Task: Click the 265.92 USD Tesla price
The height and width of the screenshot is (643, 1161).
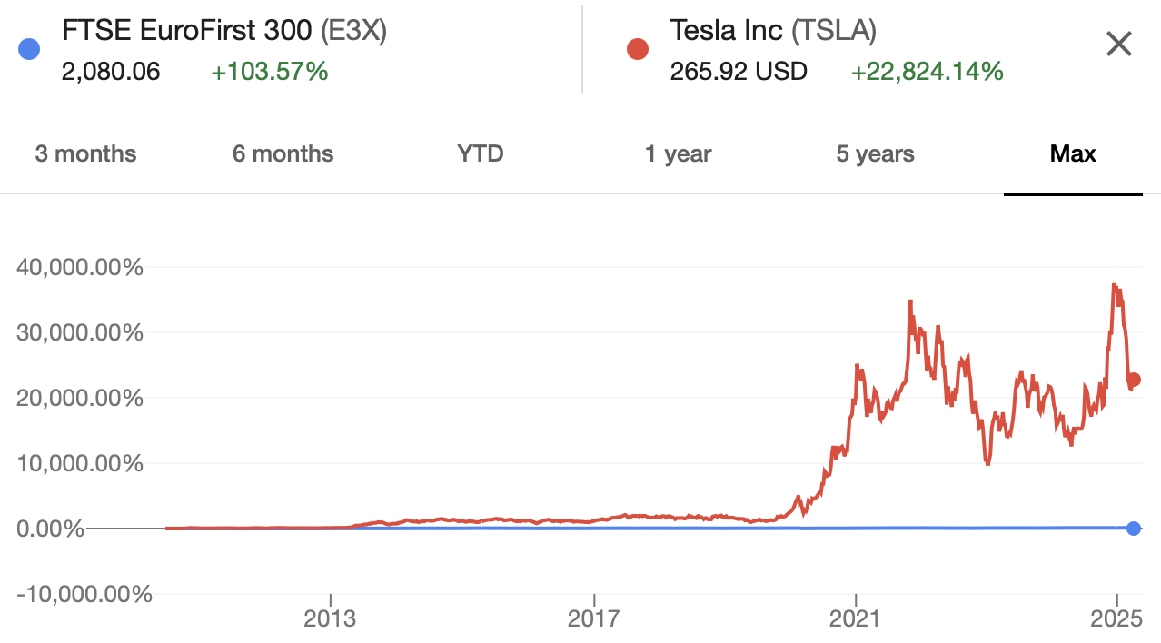Action: pos(739,71)
